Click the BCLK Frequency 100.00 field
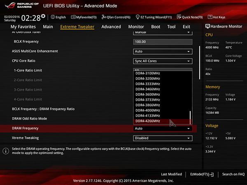 [x=163, y=42]
